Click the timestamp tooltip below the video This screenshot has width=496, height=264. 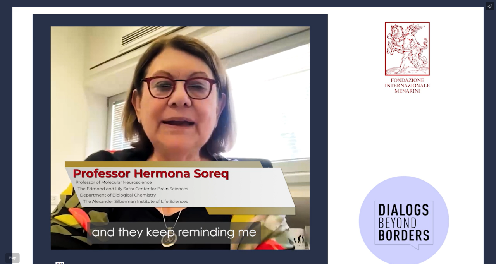(x=60, y=263)
